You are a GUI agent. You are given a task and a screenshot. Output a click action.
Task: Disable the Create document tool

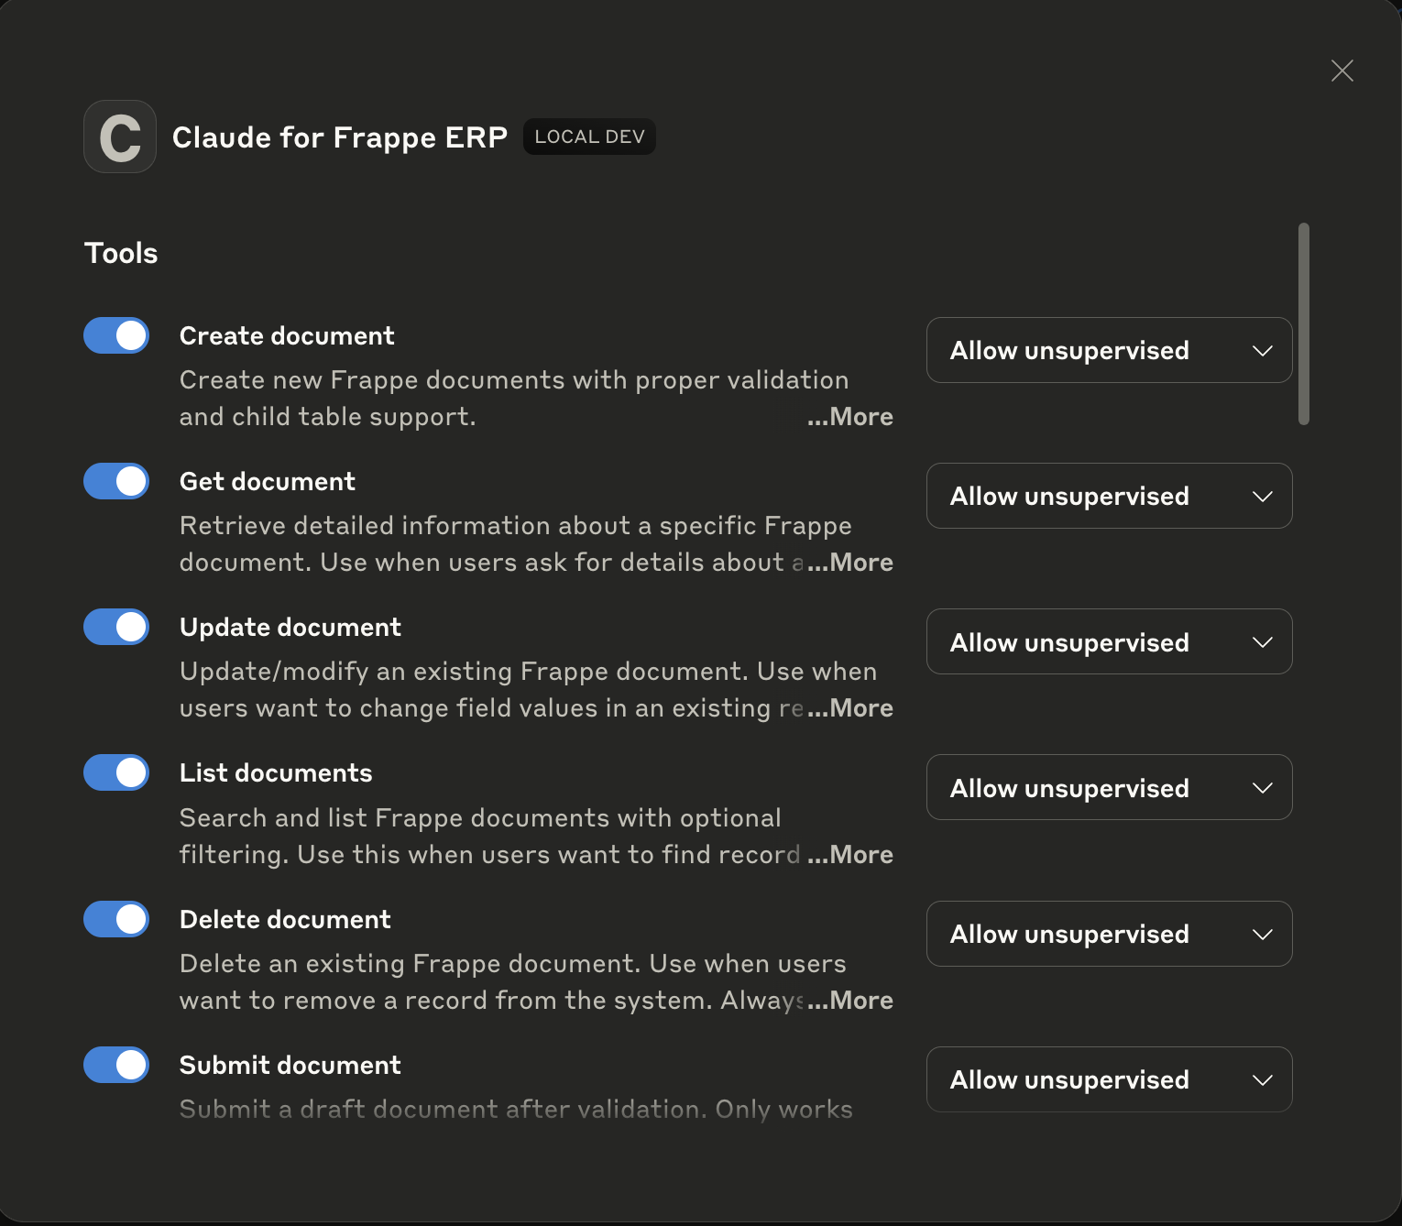coord(116,335)
